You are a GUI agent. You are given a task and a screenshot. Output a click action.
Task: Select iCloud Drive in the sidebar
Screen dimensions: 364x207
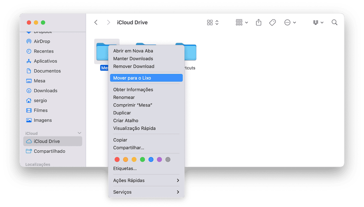click(x=53, y=141)
